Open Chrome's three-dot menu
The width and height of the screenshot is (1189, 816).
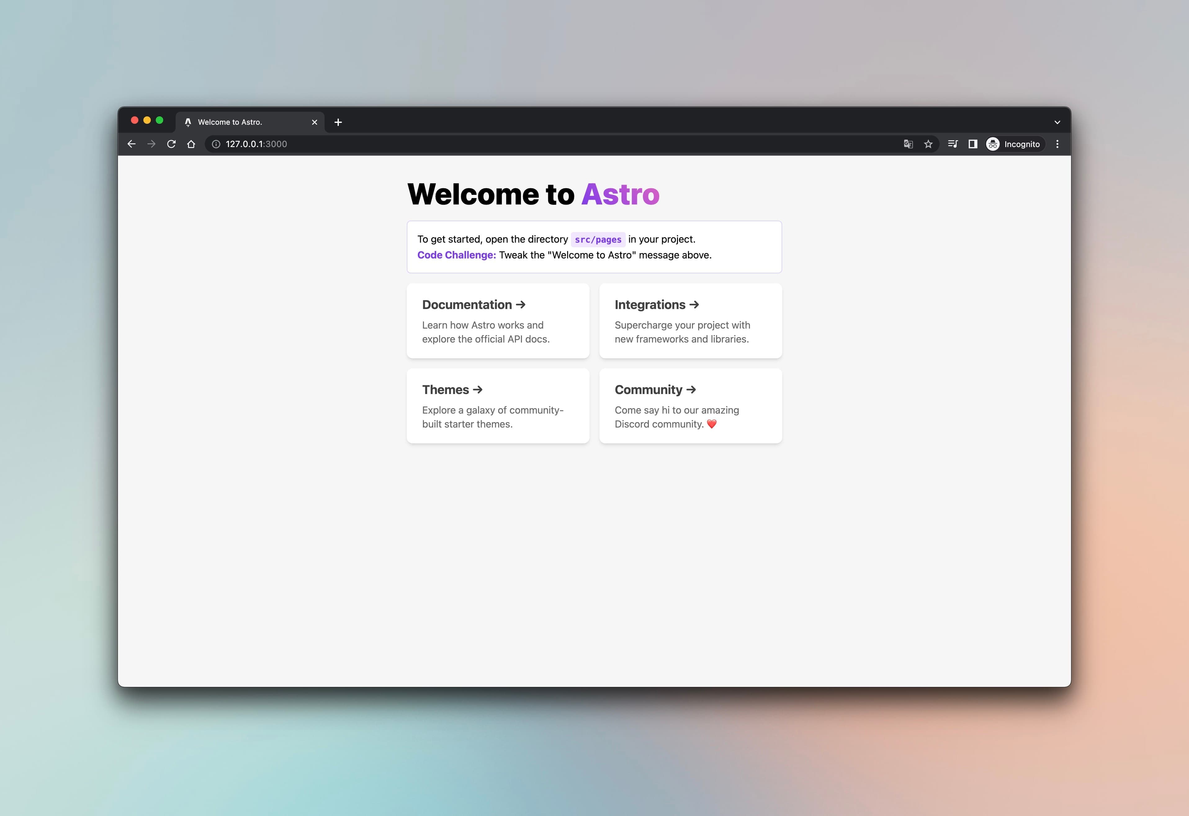coord(1057,144)
